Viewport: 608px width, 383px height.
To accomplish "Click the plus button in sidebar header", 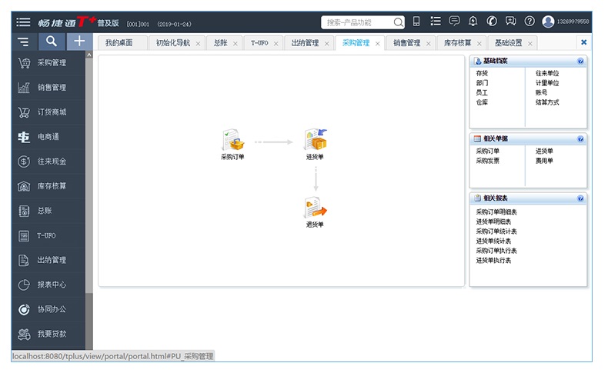I will pyautogui.click(x=79, y=42).
